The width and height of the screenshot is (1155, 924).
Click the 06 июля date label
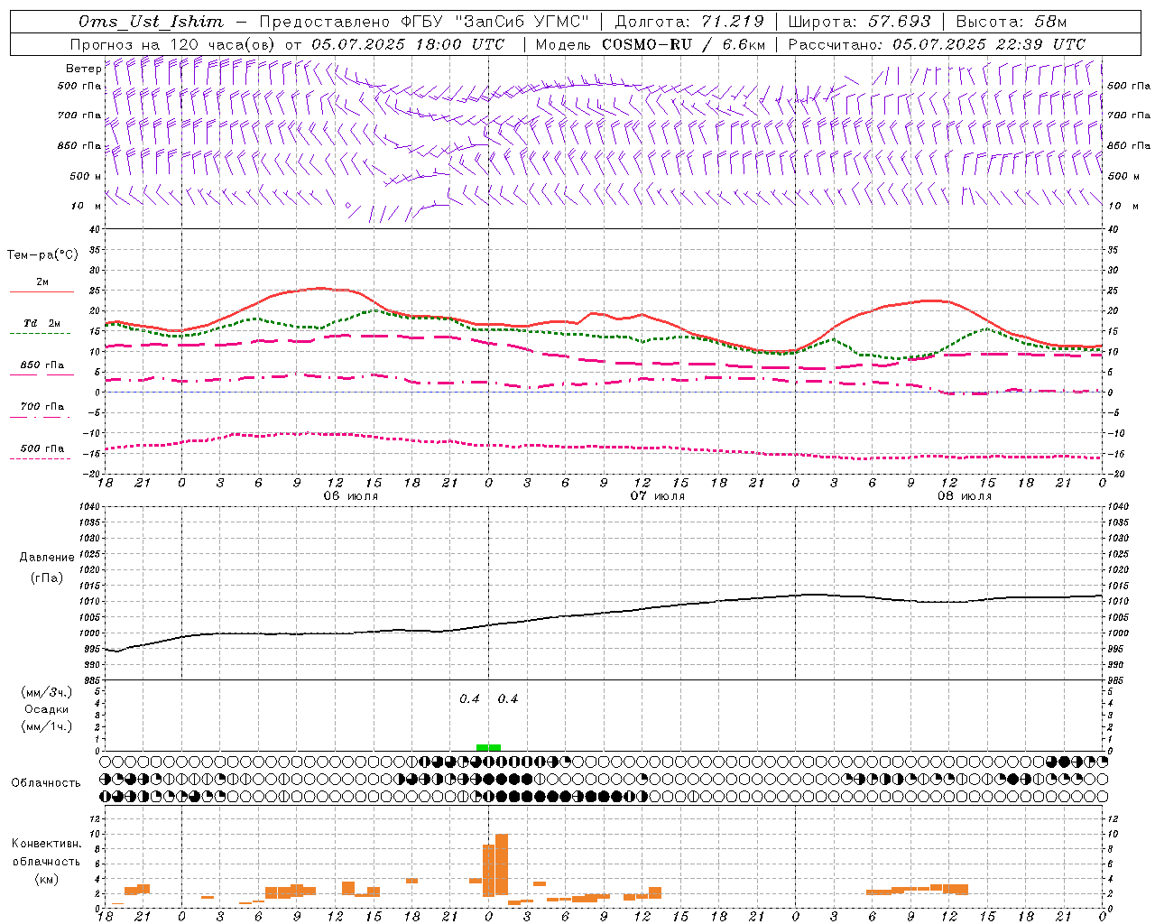click(350, 496)
